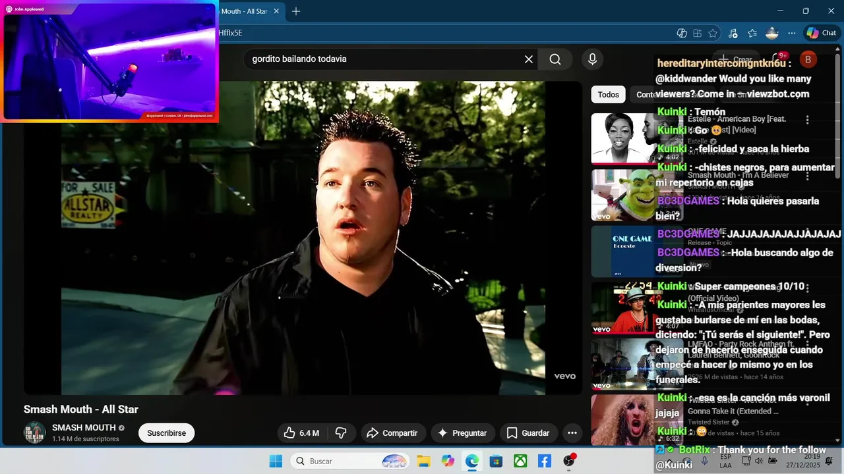Open Edge Copilot Chat button
The height and width of the screenshot is (474, 844).
(821, 33)
